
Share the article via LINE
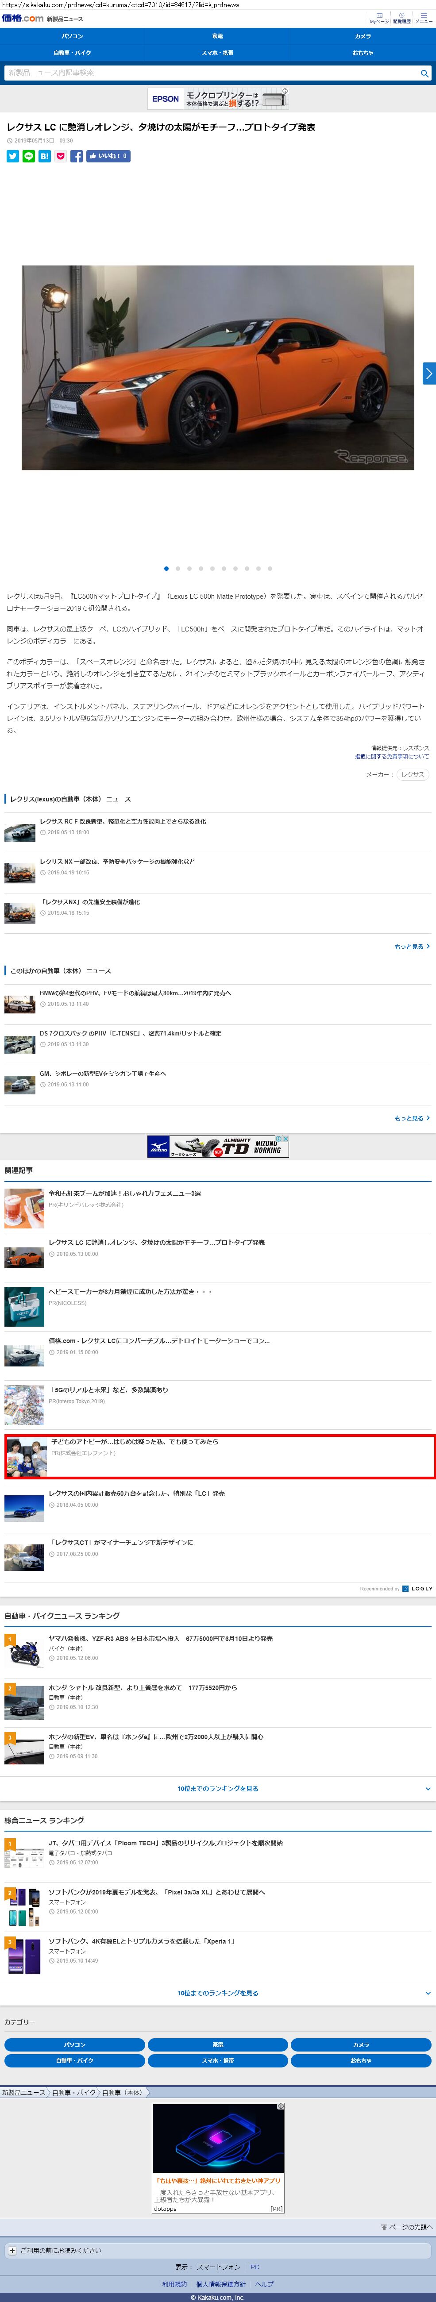pos(29,155)
